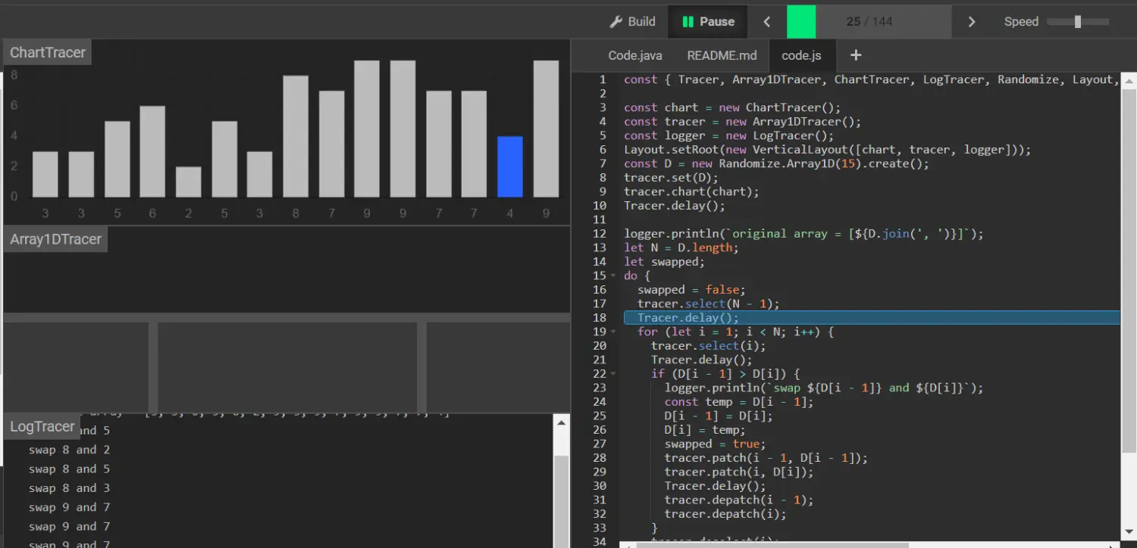Click 'tracer.depatch(i);' on line 32
Viewport: 1137px width, 548px height.
tap(725, 514)
